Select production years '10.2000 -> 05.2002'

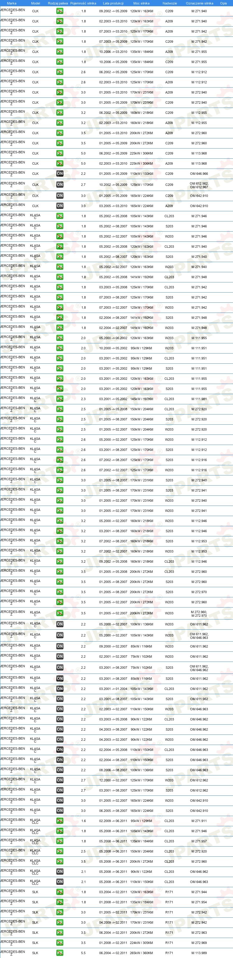(113, 348)
